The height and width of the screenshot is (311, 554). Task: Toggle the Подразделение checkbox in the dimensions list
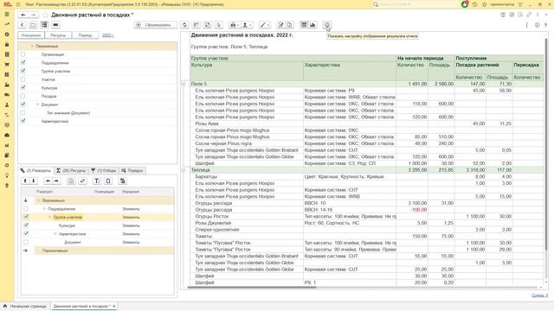pos(23,63)
